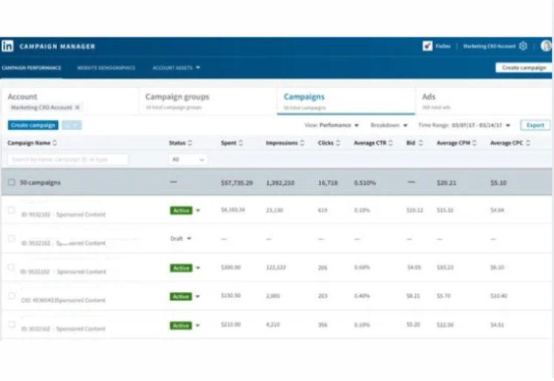Open Active status dropdown for $210.00 row

[x=198, y=326]
